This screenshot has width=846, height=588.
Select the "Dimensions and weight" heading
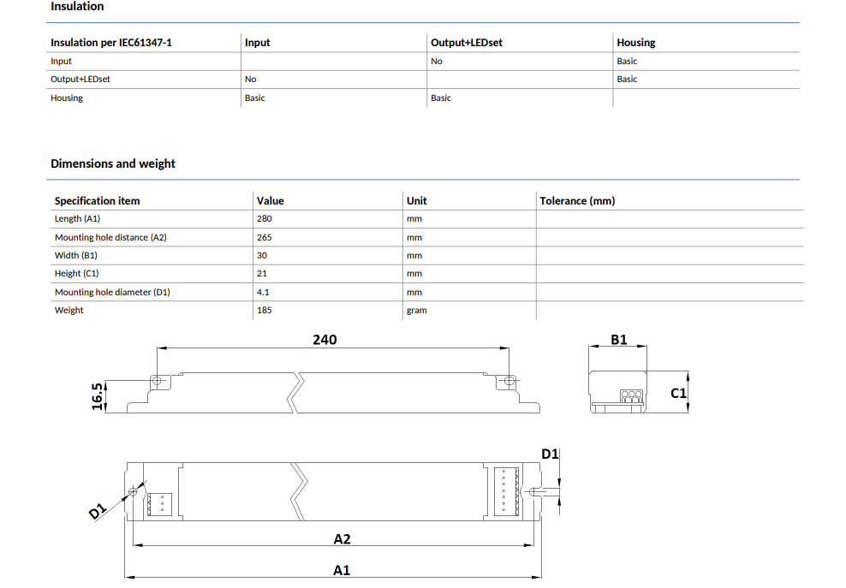[x=113, y=163]
